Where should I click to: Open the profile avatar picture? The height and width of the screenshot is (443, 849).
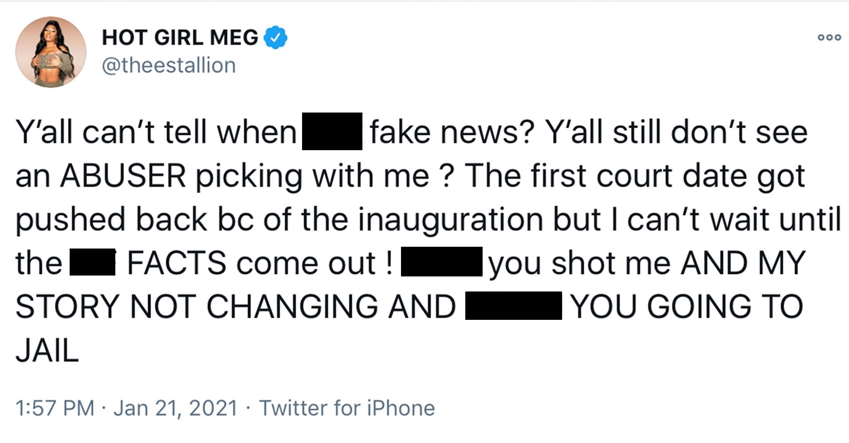(51, 52)
